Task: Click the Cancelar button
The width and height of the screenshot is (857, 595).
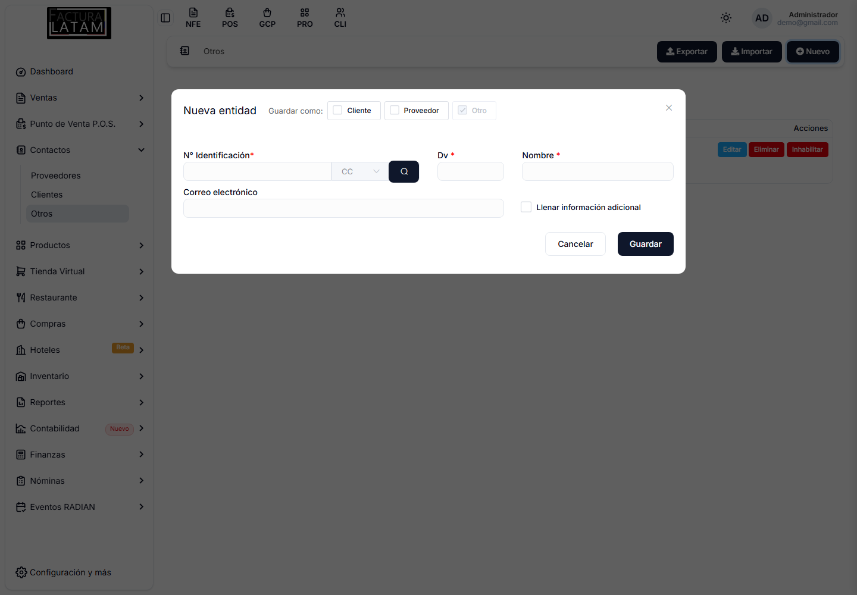Action: click(x=575, y=244)
